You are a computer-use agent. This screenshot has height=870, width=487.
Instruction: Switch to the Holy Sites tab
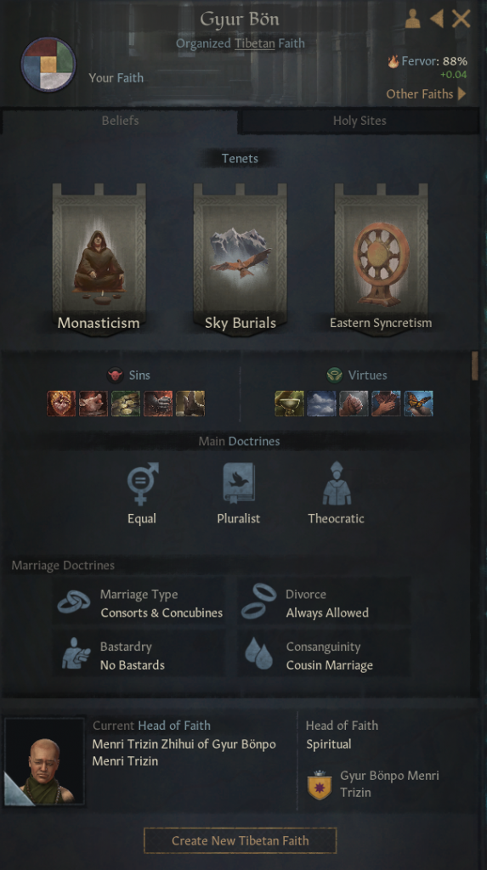tap(360, 121)
